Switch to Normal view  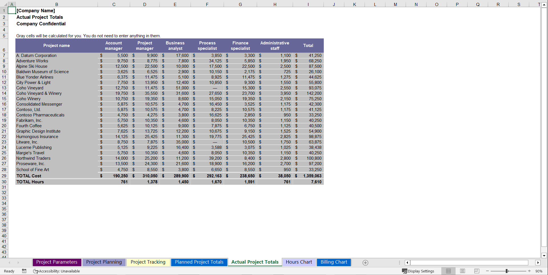448,271
